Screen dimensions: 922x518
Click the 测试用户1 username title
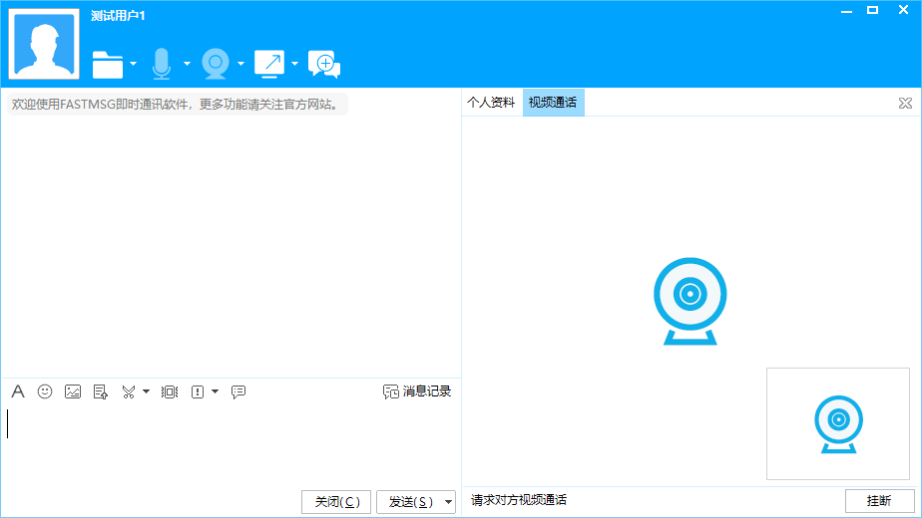point(118,16)
